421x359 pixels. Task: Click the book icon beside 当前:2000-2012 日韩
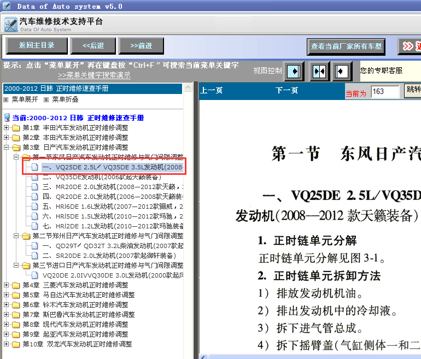click(x=7, y=118)
